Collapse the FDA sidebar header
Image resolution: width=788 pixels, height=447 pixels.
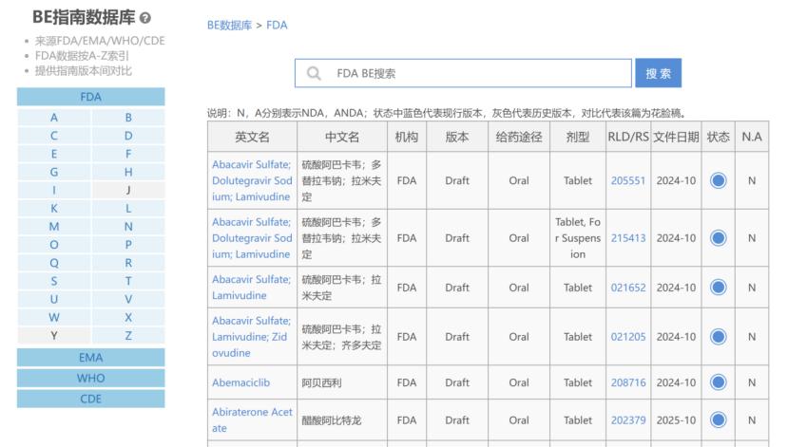pos(90,97)
